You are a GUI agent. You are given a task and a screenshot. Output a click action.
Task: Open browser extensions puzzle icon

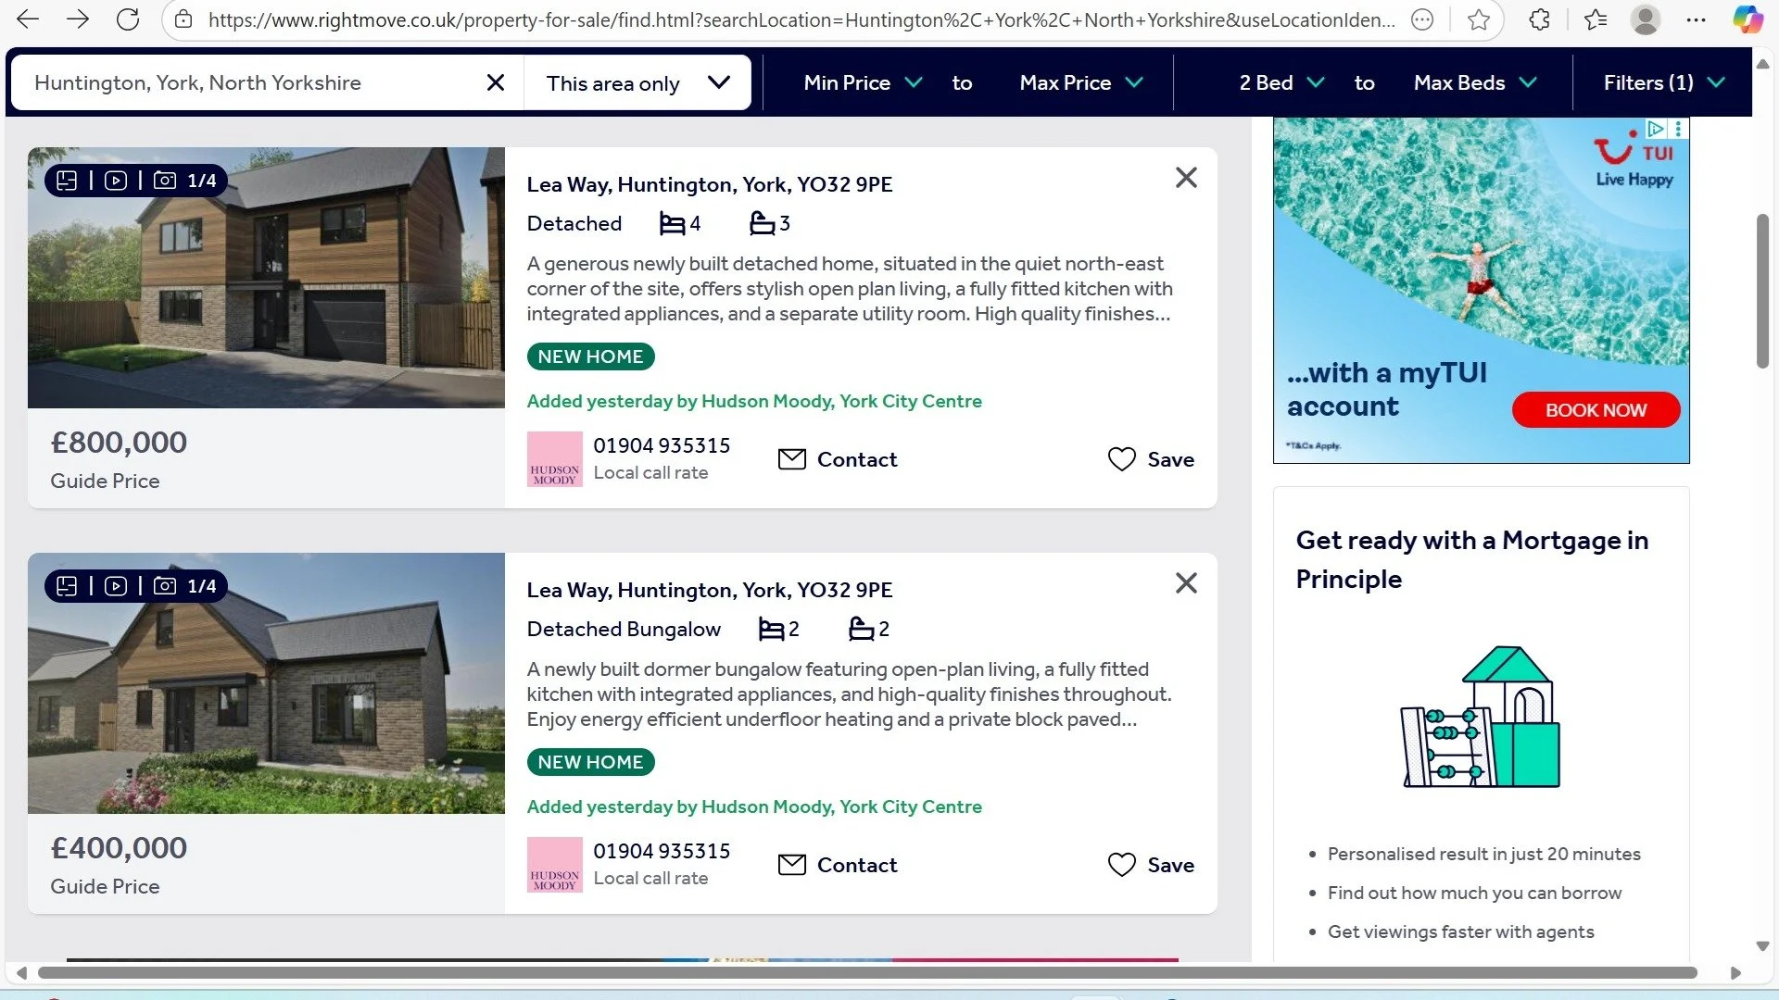point(1539,19)
